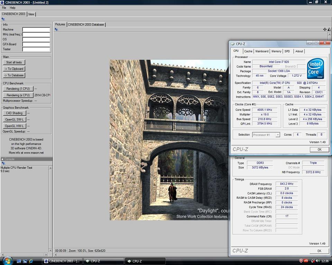Click the 2914 CB-CPU score text
This screenshot has width=332, height=265.
[x=42, y=95]
